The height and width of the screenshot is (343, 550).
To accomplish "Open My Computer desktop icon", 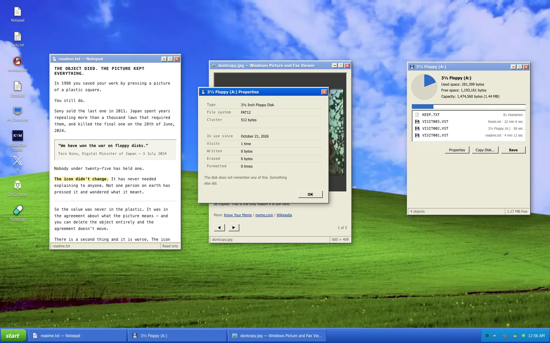I will pyautogui.click(x=18, y=114).
